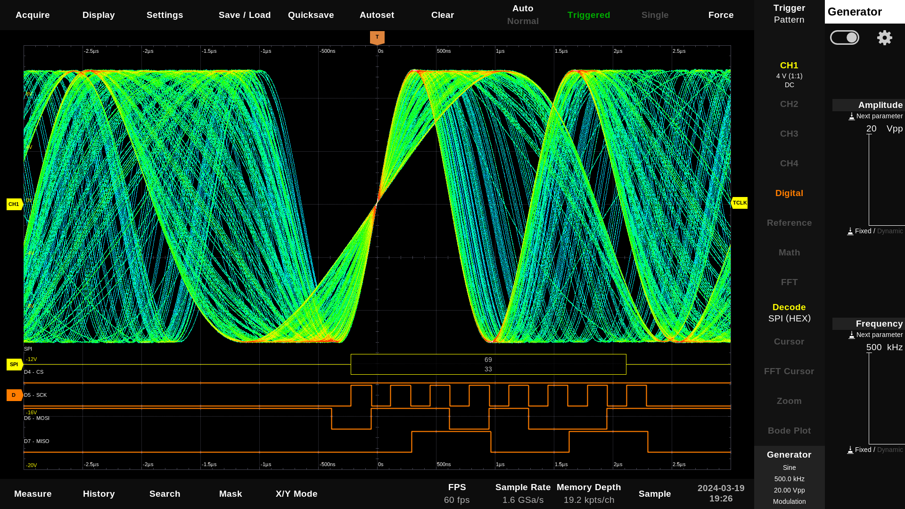Enable channel CH2
The width and height of the screenshot is (905, 509).
(x=789, y=104)
